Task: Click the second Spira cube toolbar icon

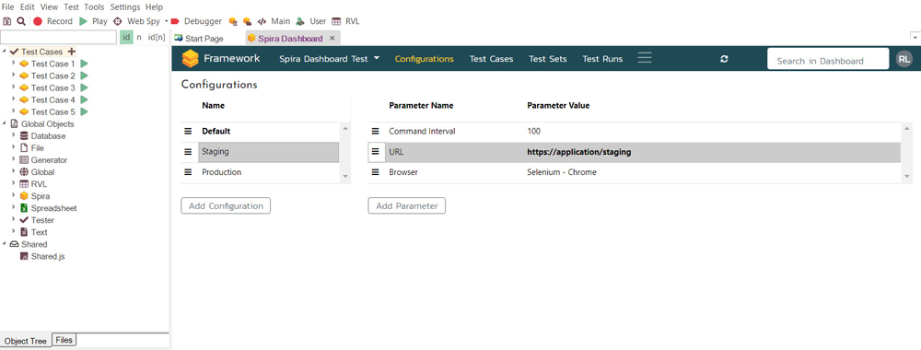Action: tap(247, 21)
